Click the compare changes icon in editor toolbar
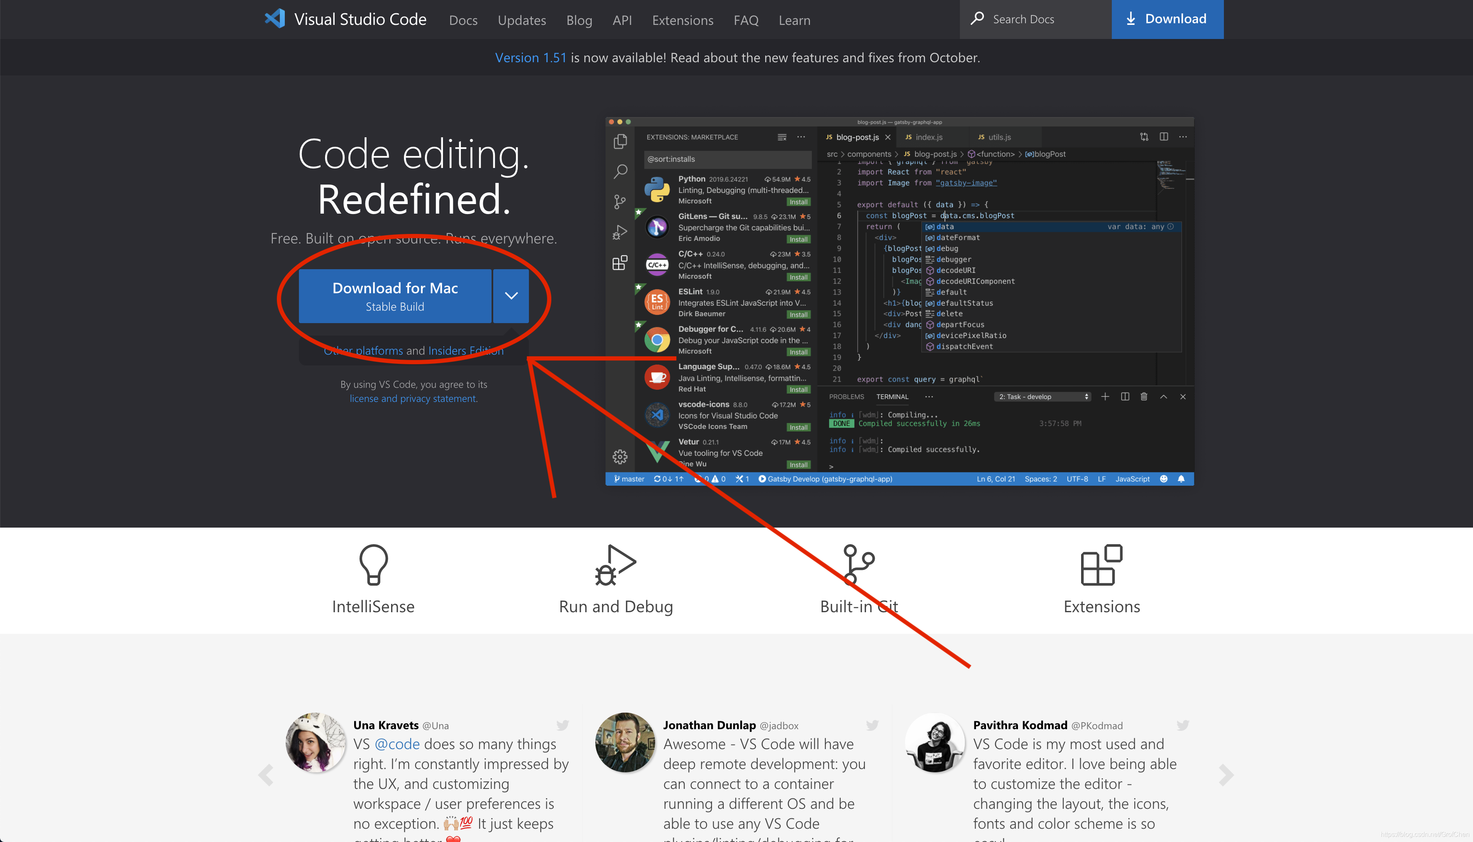 tap(1144, 136)
